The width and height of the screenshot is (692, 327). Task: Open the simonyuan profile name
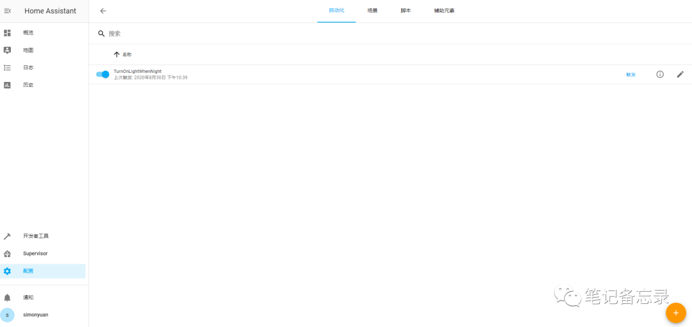36,315
